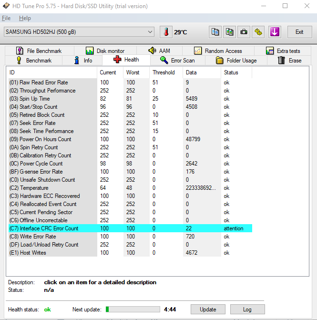Select the (C8) Write Error Rate row
This screenshot has height=320, width=317.
click(x=130, y=237)
